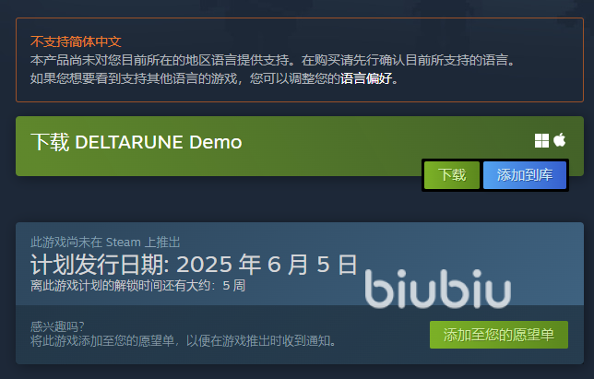594x379 pixels.
Task: Click the biubiu watermark logo
Action: (x=437, y=289)
